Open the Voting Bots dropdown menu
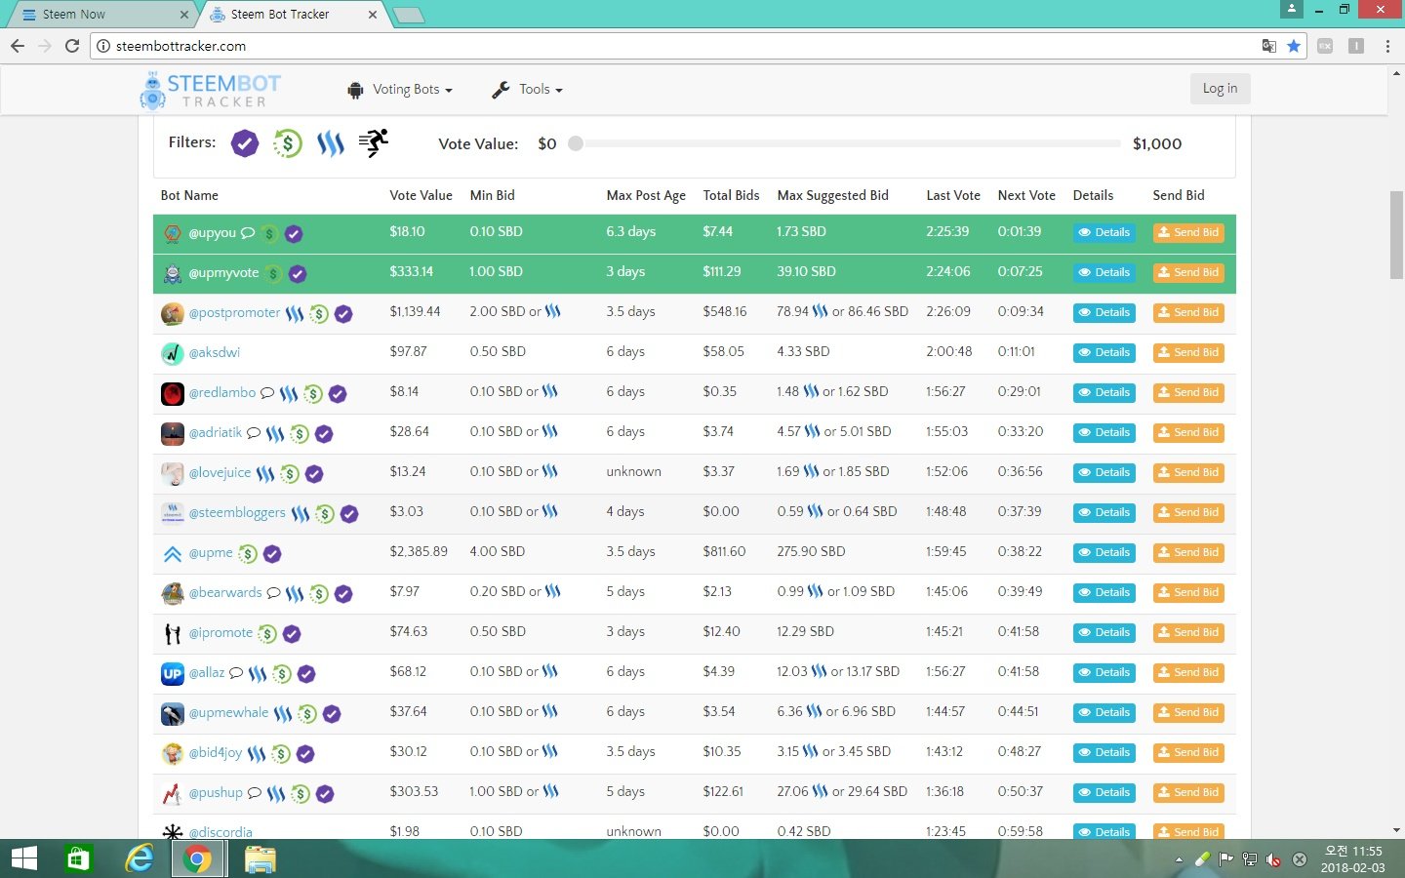This screenshot has height=878, width=1405. [x=400, y=90]
